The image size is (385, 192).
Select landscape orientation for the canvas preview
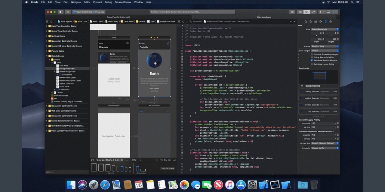143,170
